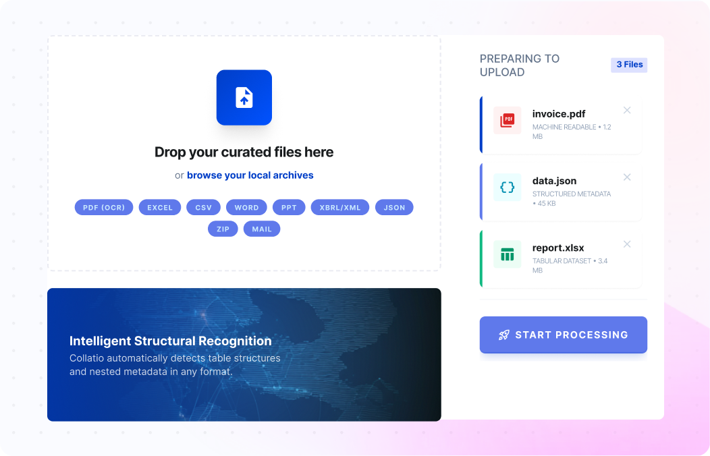Select the PPT format tag
Image resolution: width=710 pixels, height=456 pixels.
(289, 207)
